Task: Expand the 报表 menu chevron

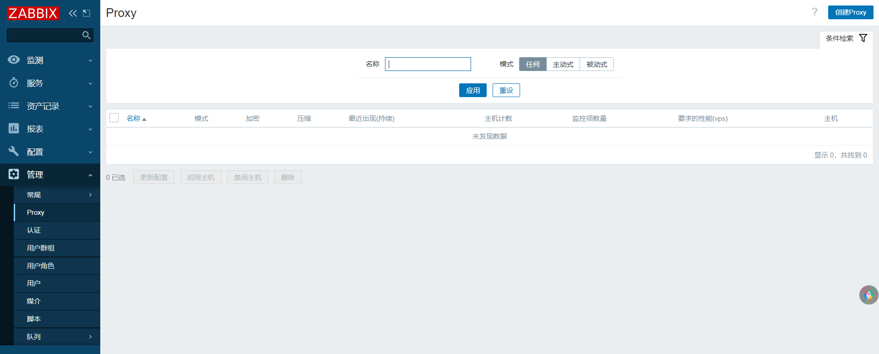Action: (x=90, y=129)
